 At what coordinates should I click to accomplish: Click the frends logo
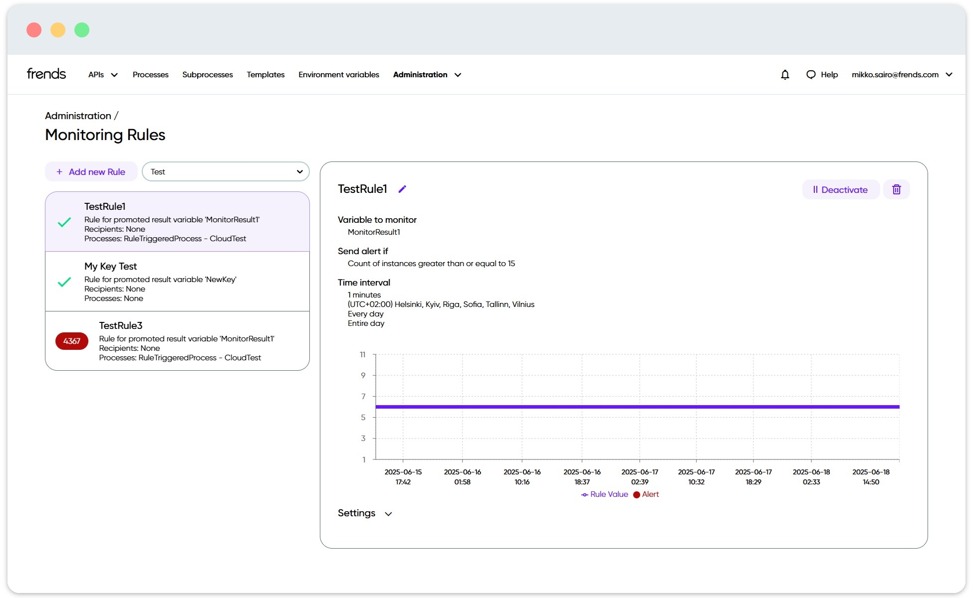(x=46, y=74)
